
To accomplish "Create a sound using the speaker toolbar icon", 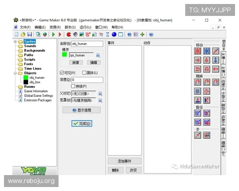I will [x=75, y=35].
